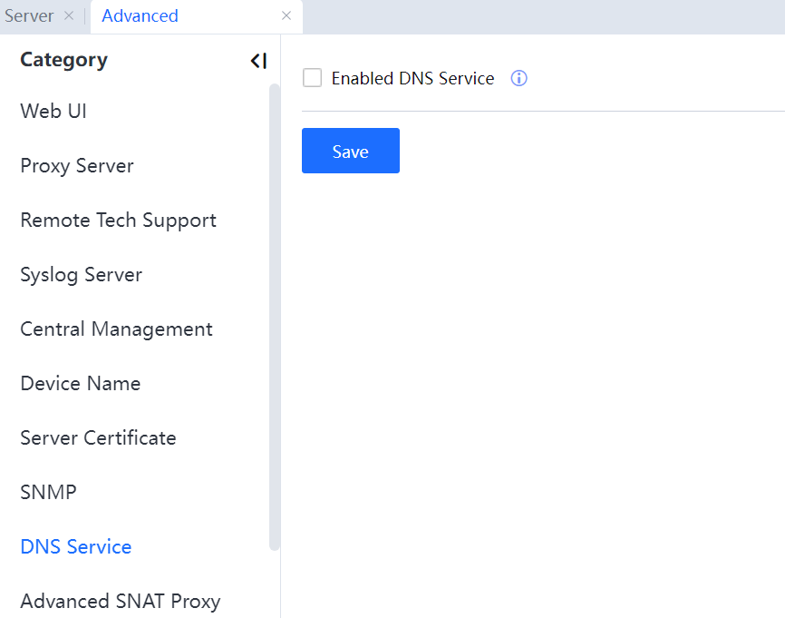Select the Advanced tab
The image size is (785, 618).
pyautogui.click(x=141, y=16)
